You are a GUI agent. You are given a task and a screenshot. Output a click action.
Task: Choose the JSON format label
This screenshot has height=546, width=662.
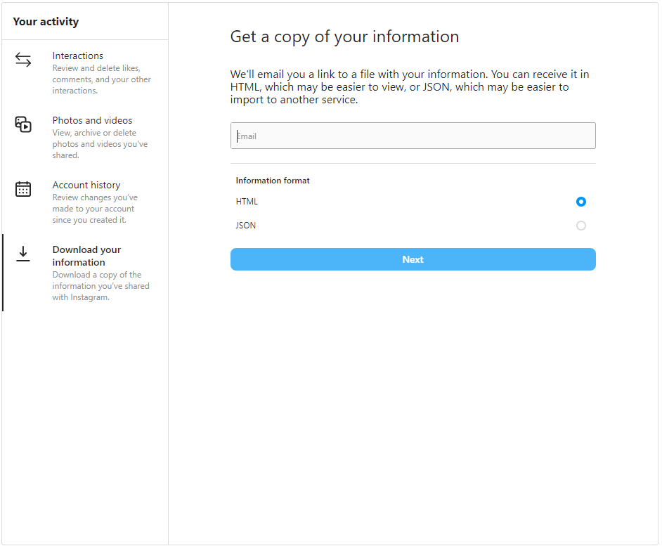pos(246,225)
